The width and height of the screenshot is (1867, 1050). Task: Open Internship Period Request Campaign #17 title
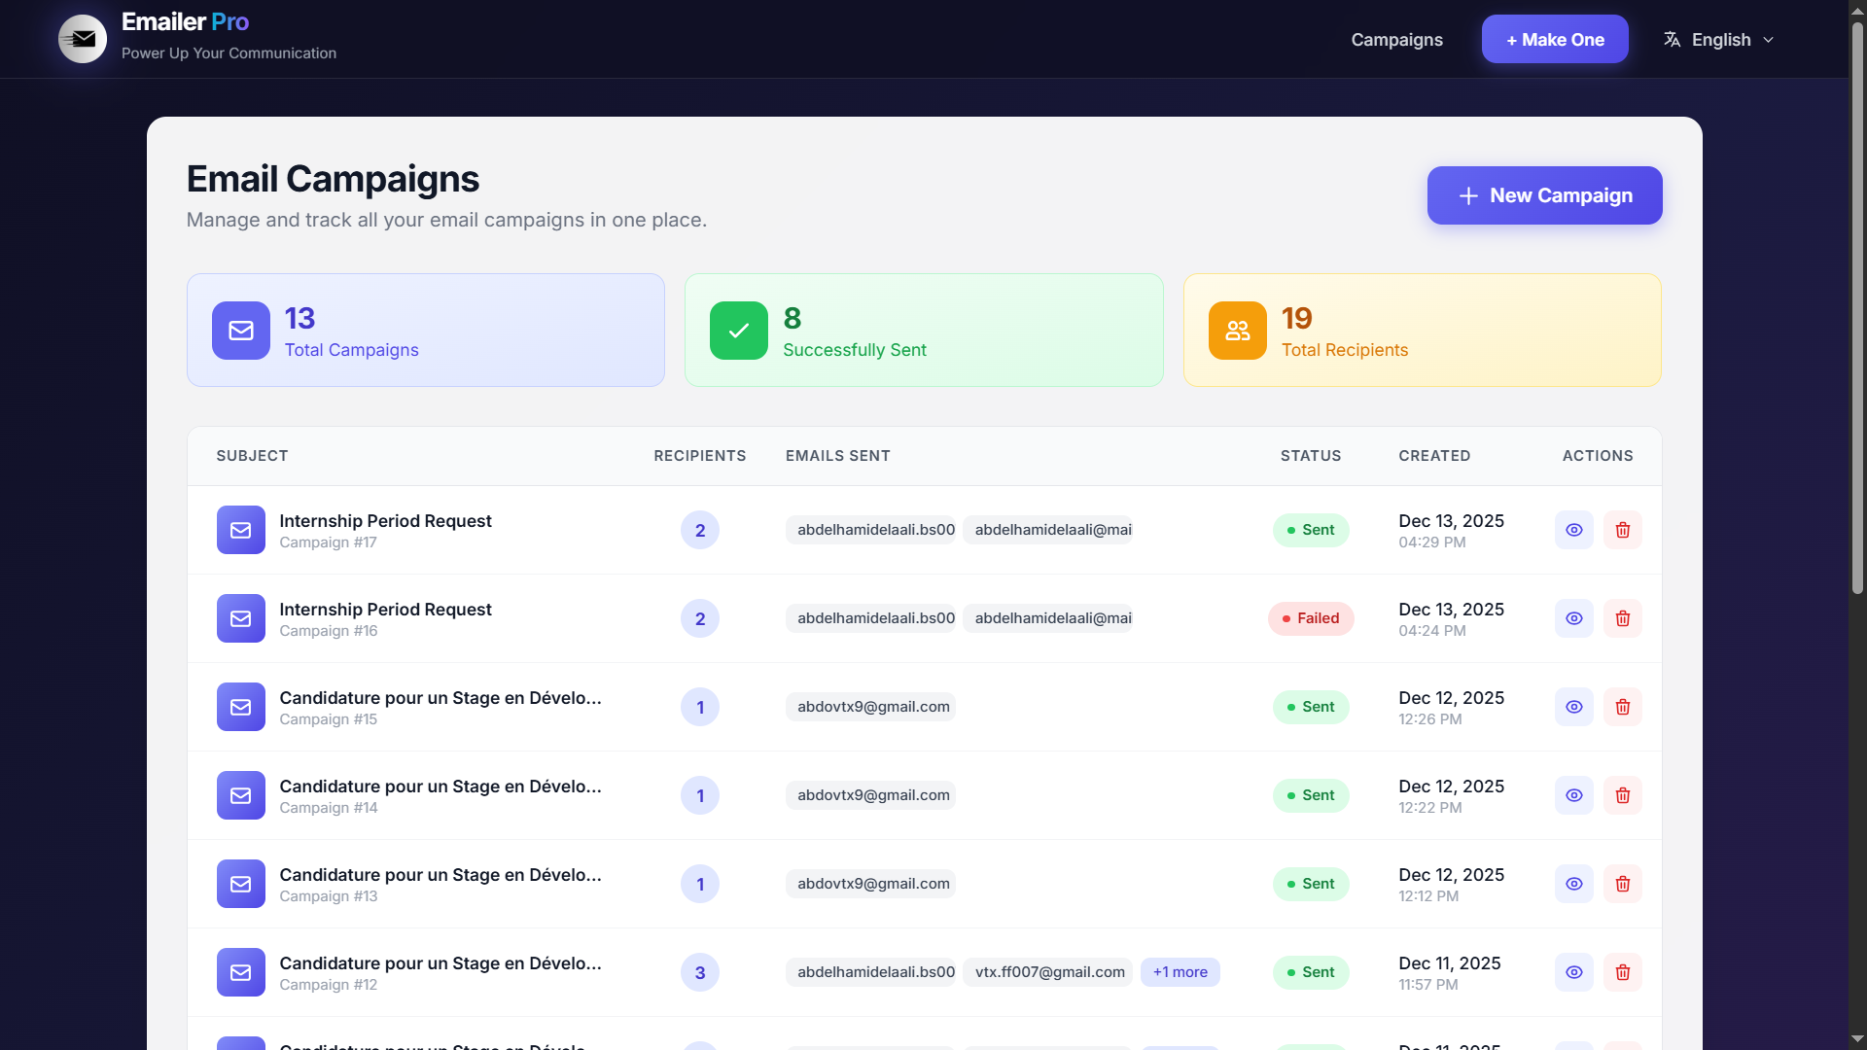(385, 521)
